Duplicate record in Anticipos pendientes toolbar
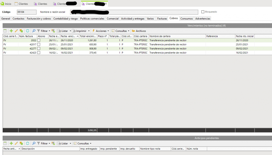Viewport: 272px width, 155px height. [x=21, y=143]
